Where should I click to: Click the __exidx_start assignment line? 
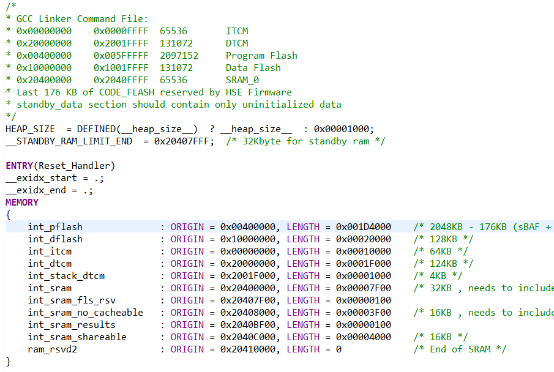point(54,178)
